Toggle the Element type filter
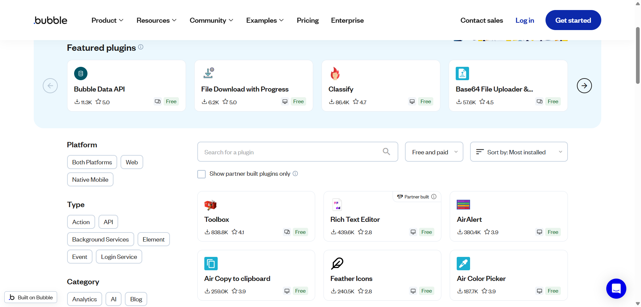Screen dimensions: 641x307 coord(154,239)
